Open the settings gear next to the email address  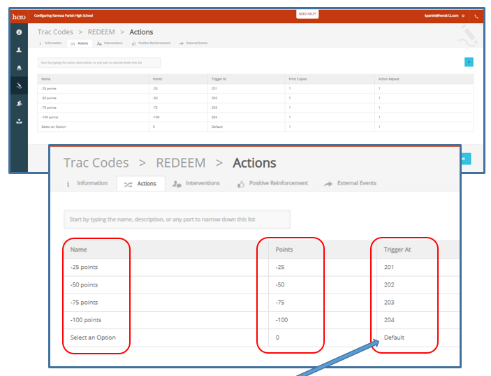463,15
